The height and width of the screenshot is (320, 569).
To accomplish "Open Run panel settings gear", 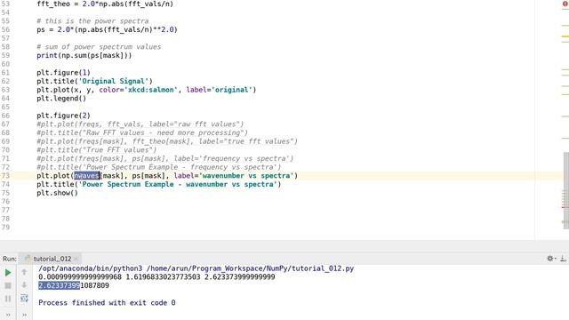I will 550,259.
